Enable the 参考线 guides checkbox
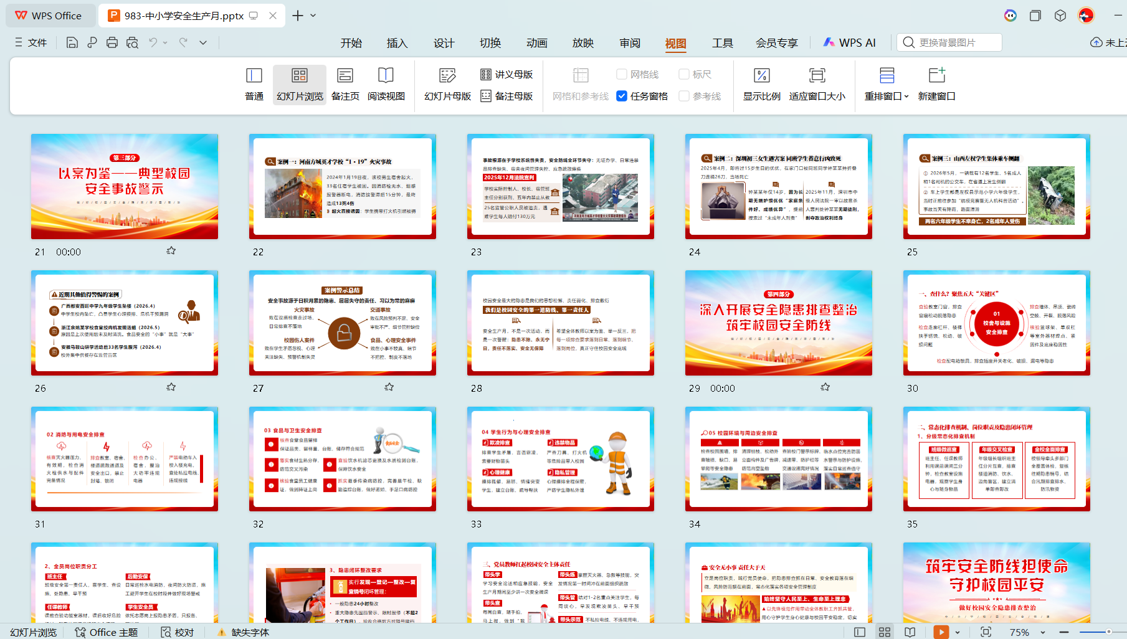1127x639 pixels. [684, 96]
